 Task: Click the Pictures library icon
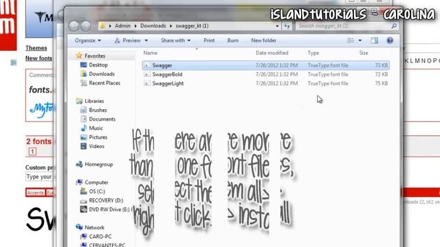tap(83, 137)
